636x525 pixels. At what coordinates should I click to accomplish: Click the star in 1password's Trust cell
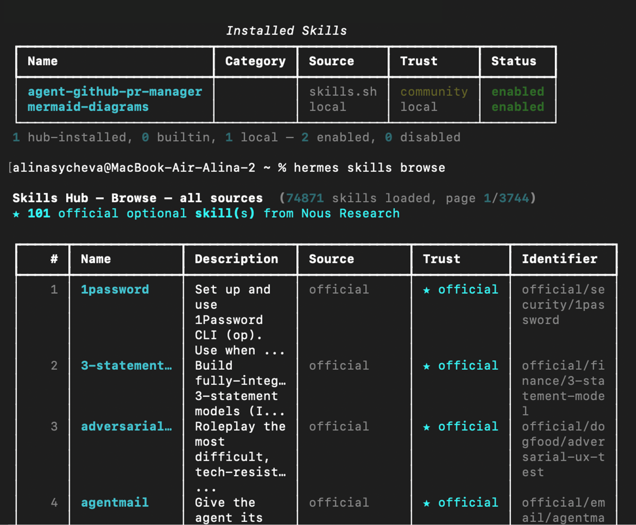coord(427,290)
